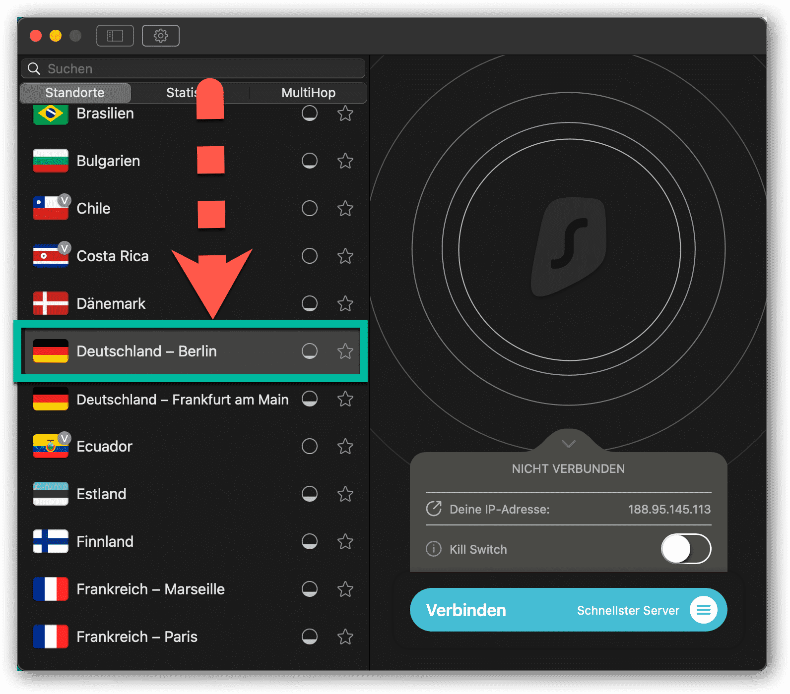Favorite Costa Rica with its star
Viewport: 790px width, 694px height.
tap(345, 256)
